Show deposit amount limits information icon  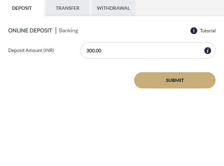point(208,51)
